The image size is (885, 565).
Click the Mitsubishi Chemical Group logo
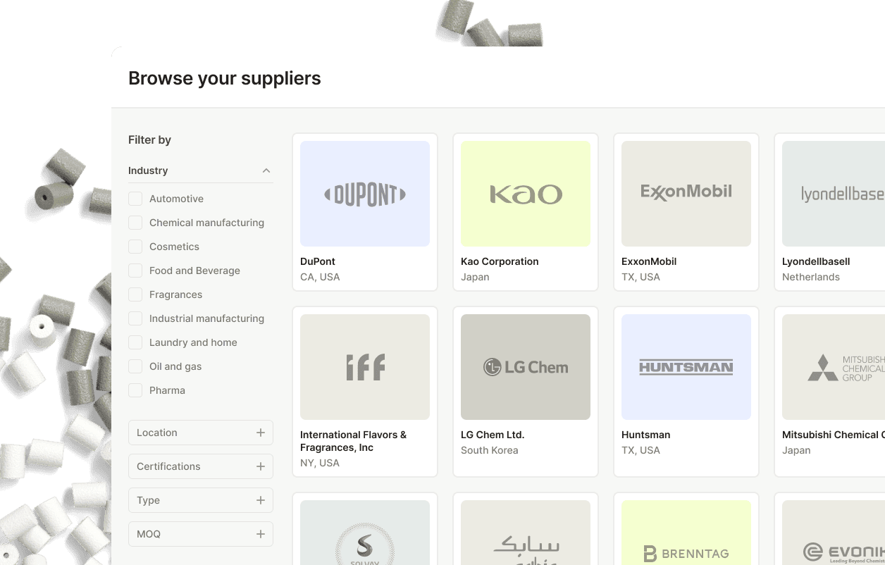coord(835,367)
